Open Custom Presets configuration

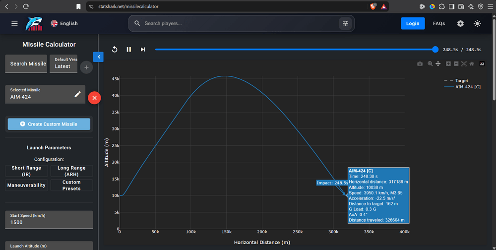[71, 185]
